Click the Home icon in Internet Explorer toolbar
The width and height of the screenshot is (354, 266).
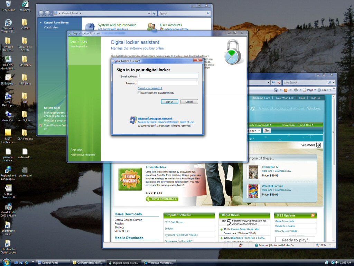tap(276, 90)
